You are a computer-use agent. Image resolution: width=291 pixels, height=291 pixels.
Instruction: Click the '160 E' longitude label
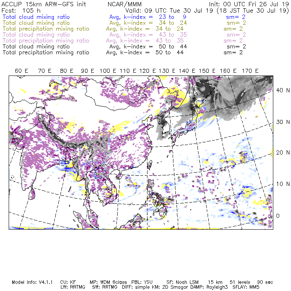pos(228,71)
